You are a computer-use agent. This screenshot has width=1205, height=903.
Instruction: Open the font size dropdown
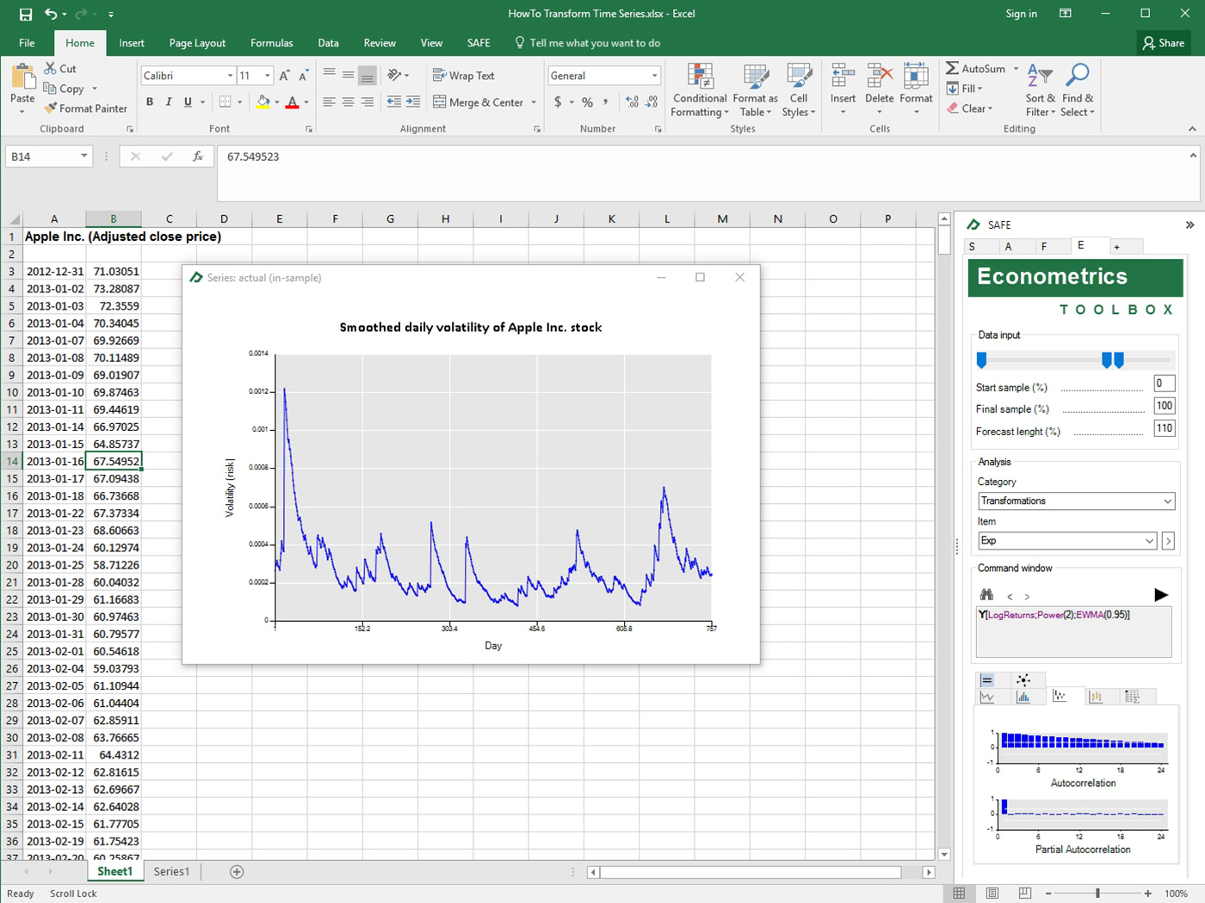point(268,76)
